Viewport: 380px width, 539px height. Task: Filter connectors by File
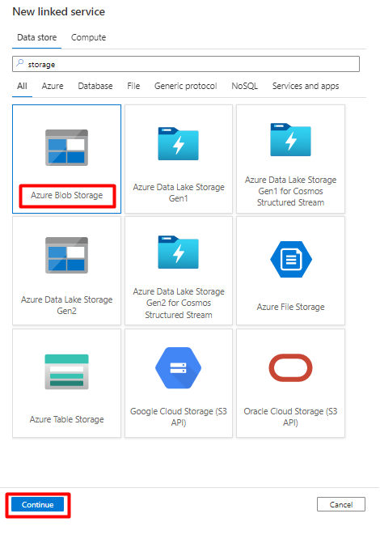coord(133,86)
